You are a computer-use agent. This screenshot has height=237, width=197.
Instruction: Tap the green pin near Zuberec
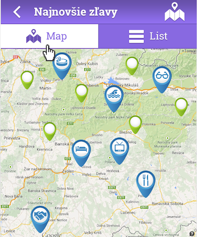click(132, 66)
